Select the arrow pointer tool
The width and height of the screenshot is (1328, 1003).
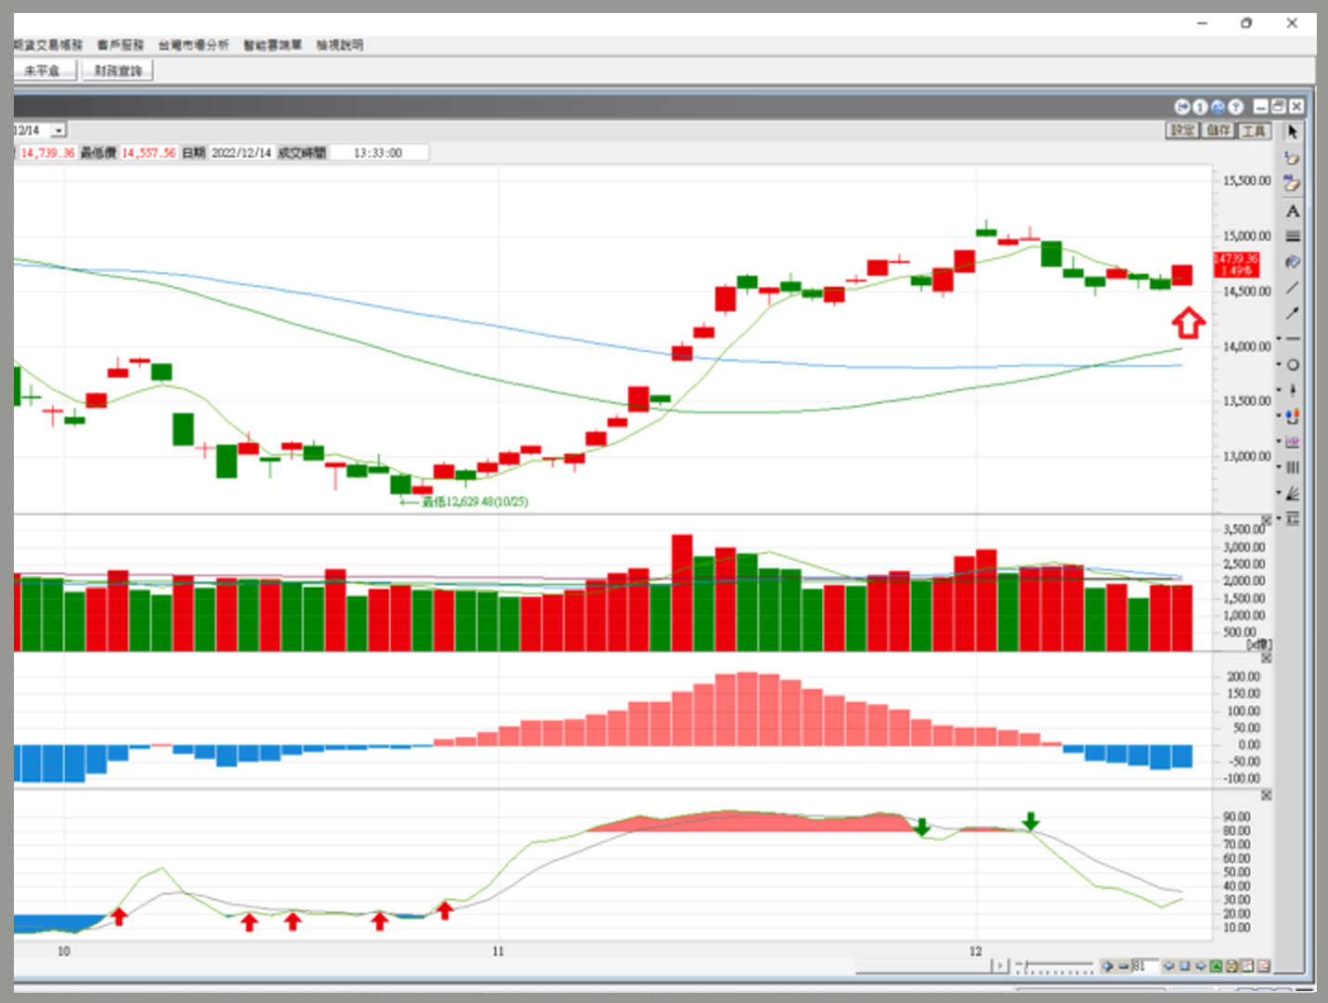(x=1292, y=132)
